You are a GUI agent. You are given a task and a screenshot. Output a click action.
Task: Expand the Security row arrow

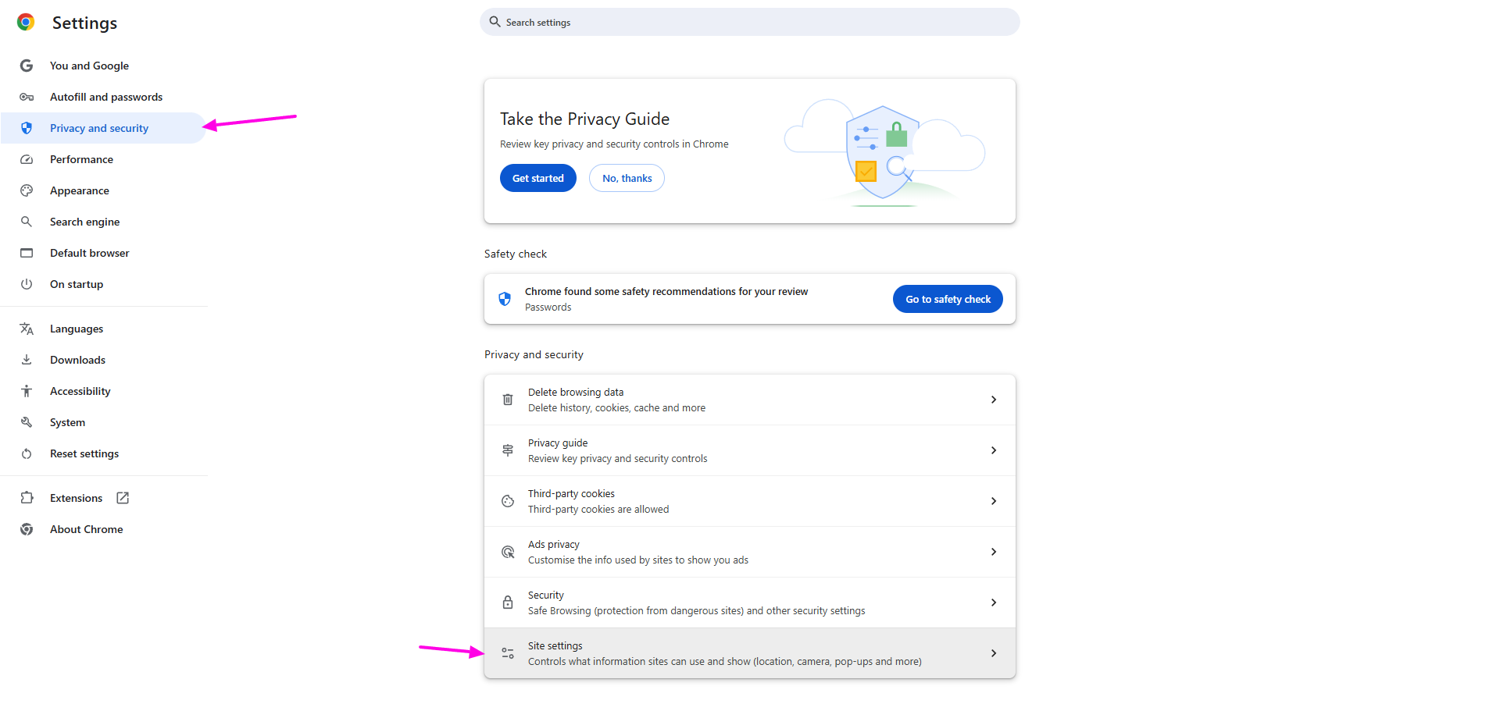(x=993, y=603)
